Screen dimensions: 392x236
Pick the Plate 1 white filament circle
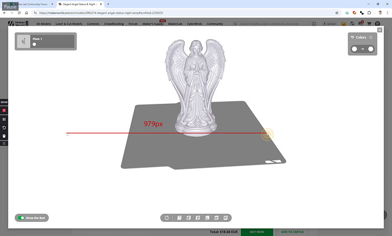pyautogui.click(x=34, y=44)
